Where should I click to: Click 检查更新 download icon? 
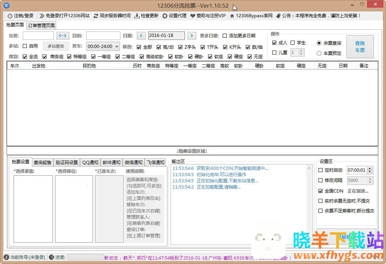pyautogui.click(x=137, y=16)
